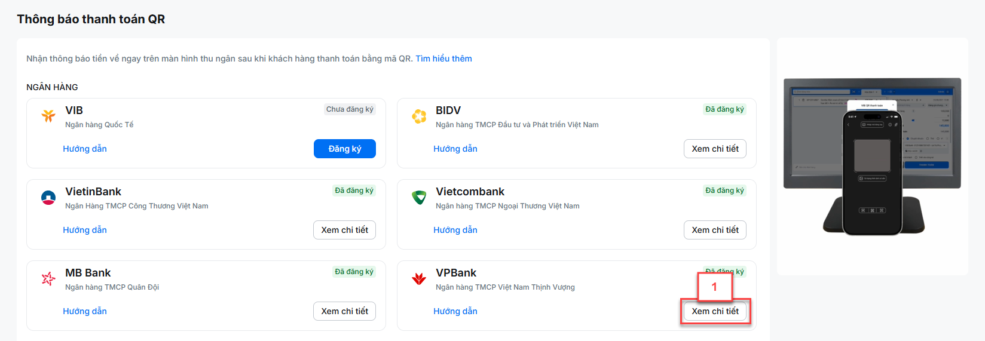The height and width of the screenshot is (341, 985).
Task: Click the Vietcombank logo icon
Action: 419,197
